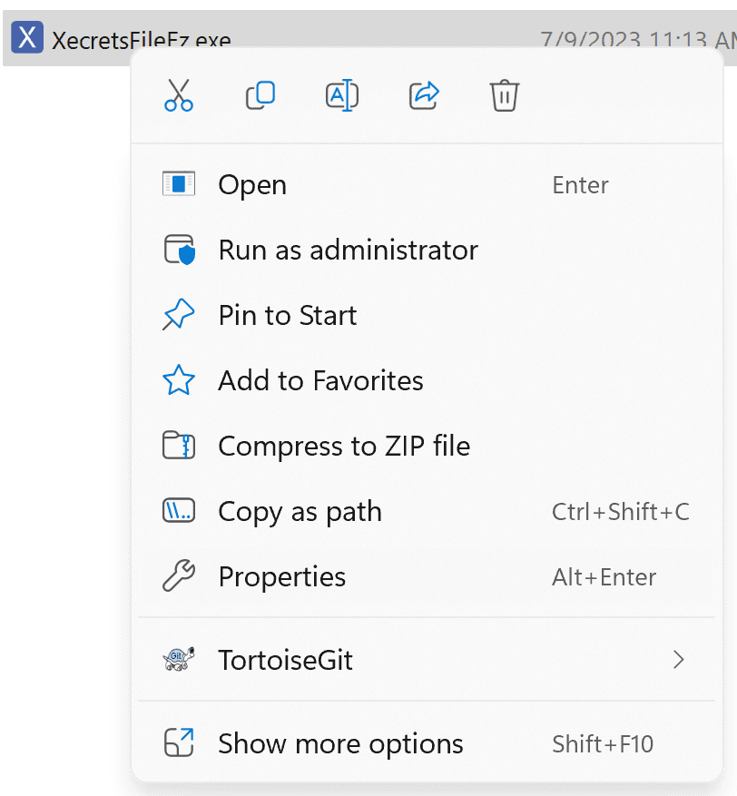The width and height of the screenshot is (737, 796).
Task: Expand the TortoiseGit submenu
Action: click(678, 660)
